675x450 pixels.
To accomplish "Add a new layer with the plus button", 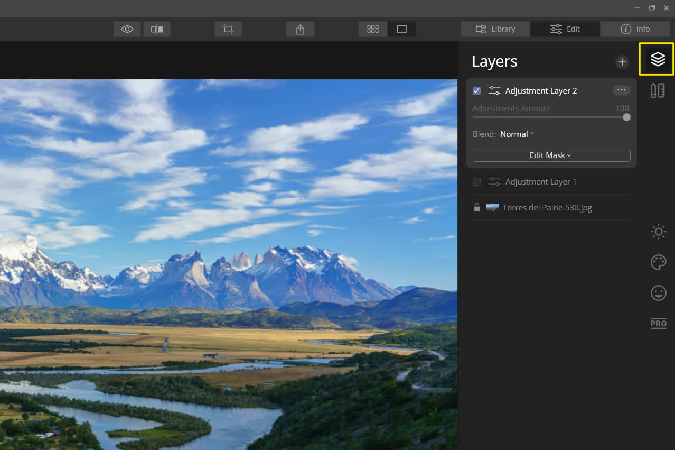I will tap(622, 62).
